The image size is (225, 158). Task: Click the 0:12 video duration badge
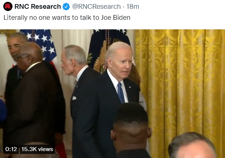point(11,149)
